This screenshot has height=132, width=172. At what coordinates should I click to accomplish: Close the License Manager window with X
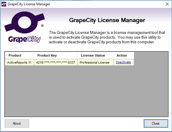pyautogui.click(x=167, y=4)
